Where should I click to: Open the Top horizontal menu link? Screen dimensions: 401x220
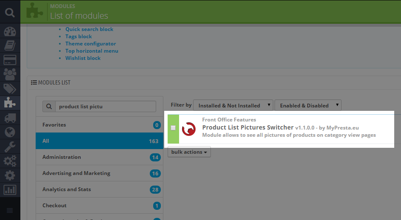92,51
